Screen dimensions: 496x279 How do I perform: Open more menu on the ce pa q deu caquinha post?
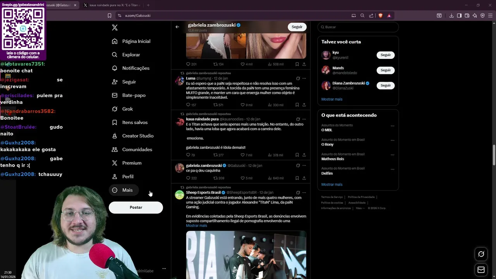point(304,165)
